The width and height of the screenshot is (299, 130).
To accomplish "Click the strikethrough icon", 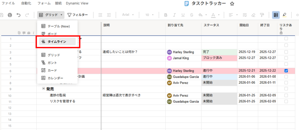I will [192, 15].
